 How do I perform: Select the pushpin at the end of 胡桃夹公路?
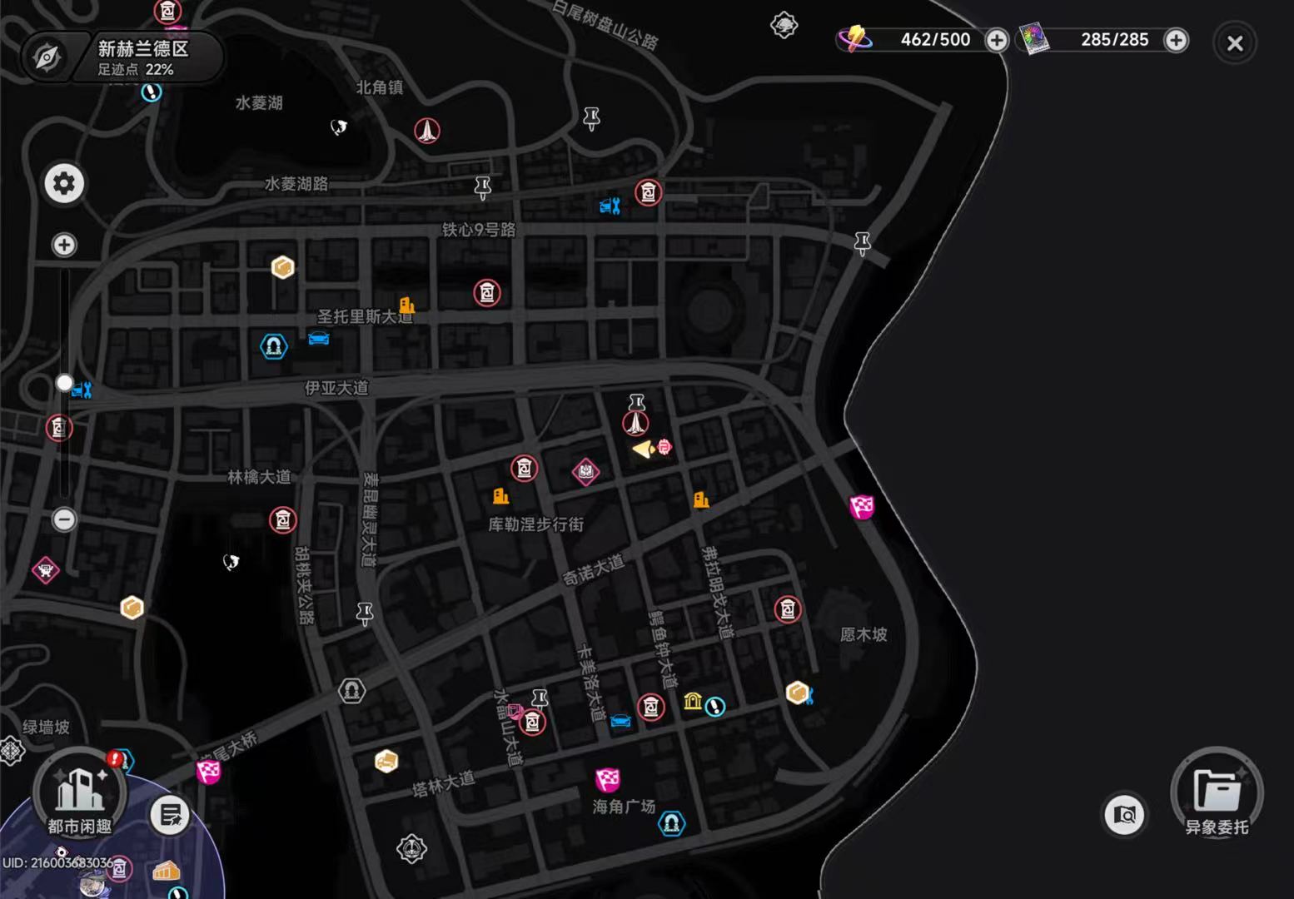point(364,614)
